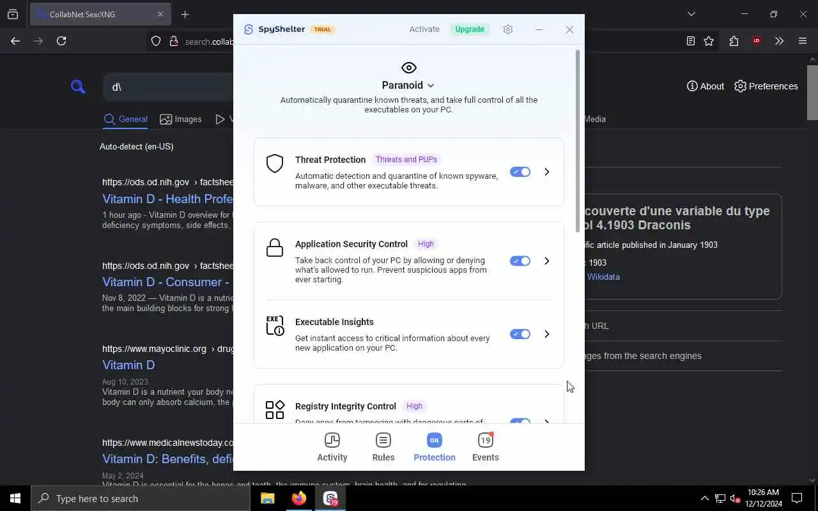Select the Images search category tab
Viewport: 818px width, 511px height.
[181, 119]
